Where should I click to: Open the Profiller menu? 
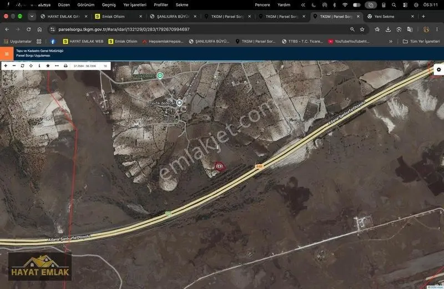coord(161,5)
